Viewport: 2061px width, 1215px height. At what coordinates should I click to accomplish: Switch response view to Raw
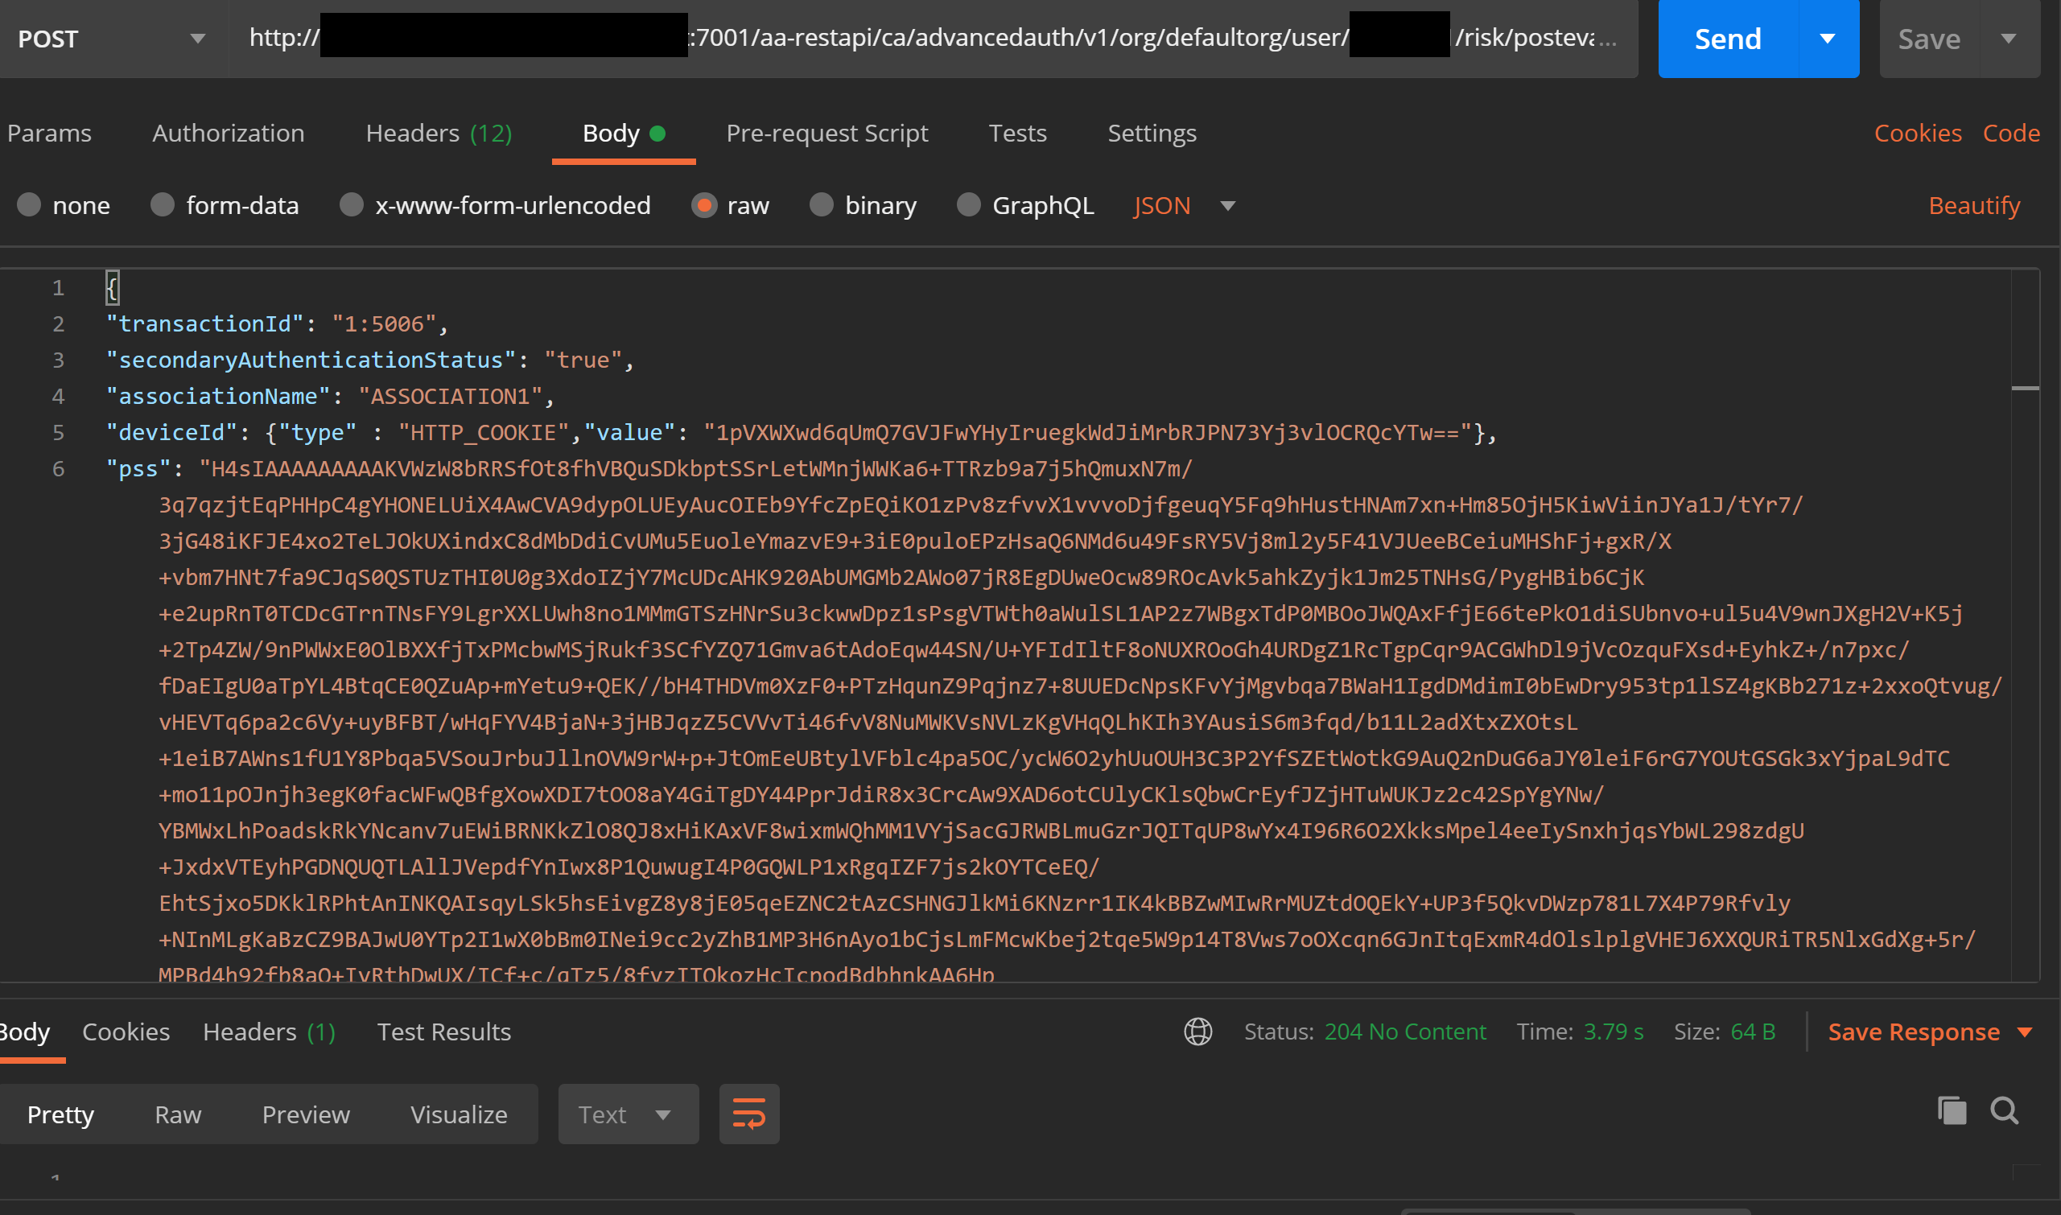(x=178, y=1114)
